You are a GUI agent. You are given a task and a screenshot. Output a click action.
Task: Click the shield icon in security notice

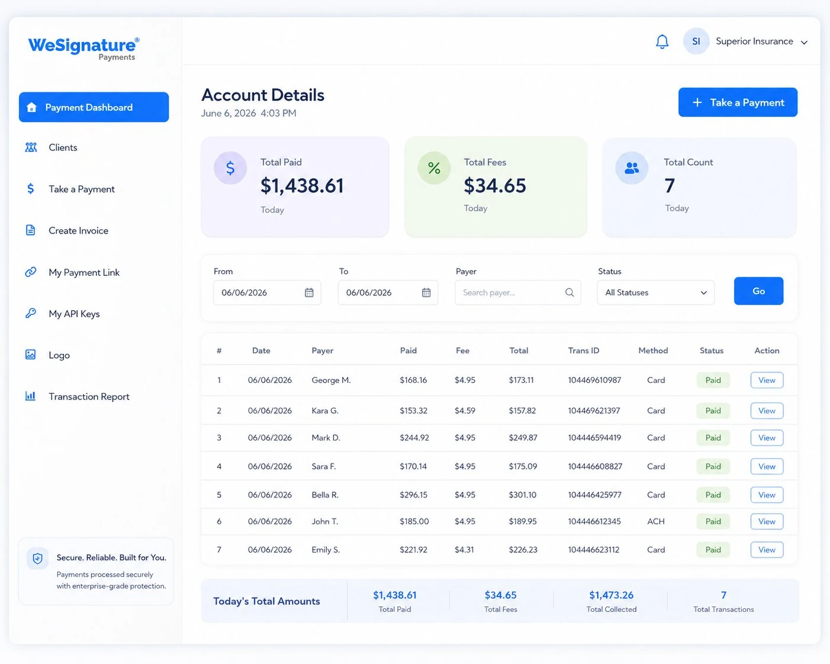pos(37,558)
